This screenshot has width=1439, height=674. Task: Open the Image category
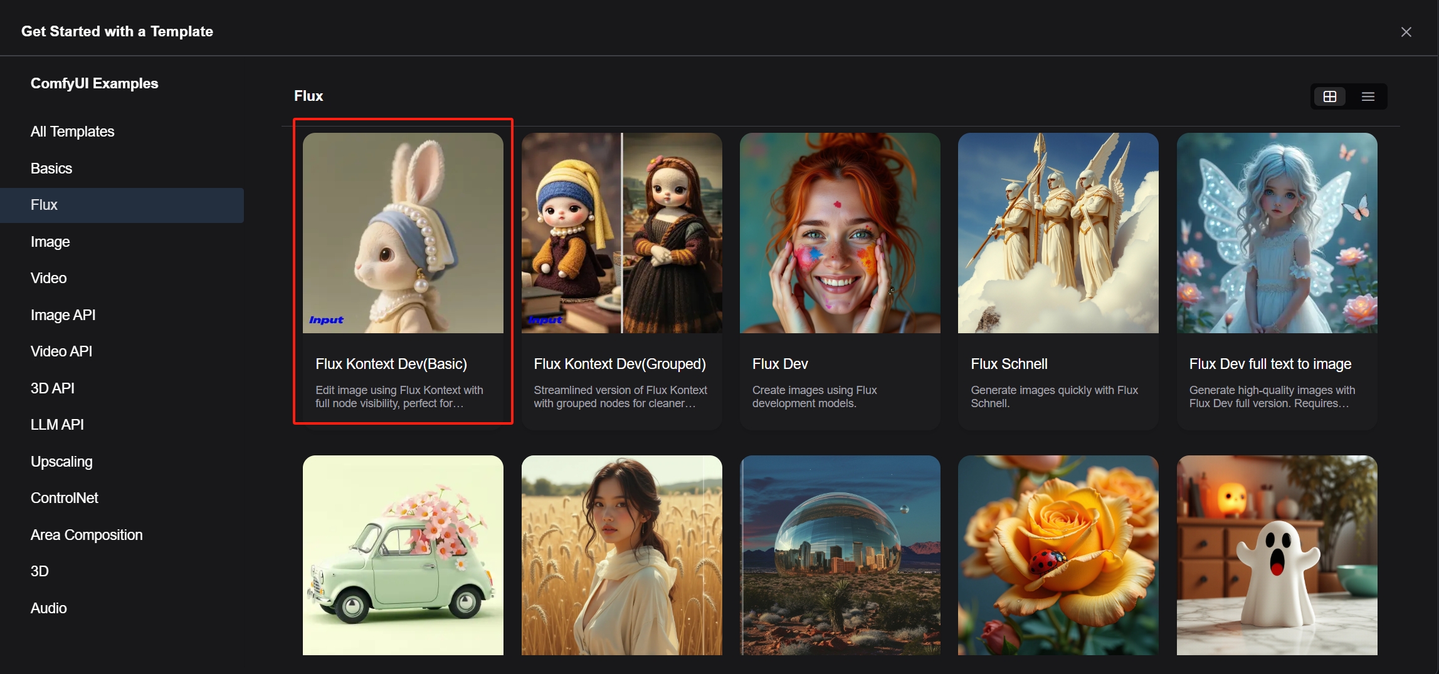pos(122,242)
